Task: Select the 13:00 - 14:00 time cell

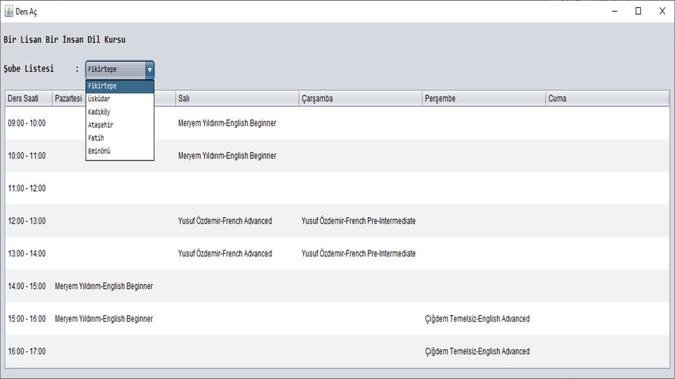Action: coord(28,253)
